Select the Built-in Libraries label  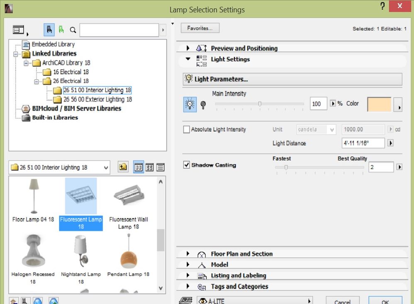coord(55,117)
